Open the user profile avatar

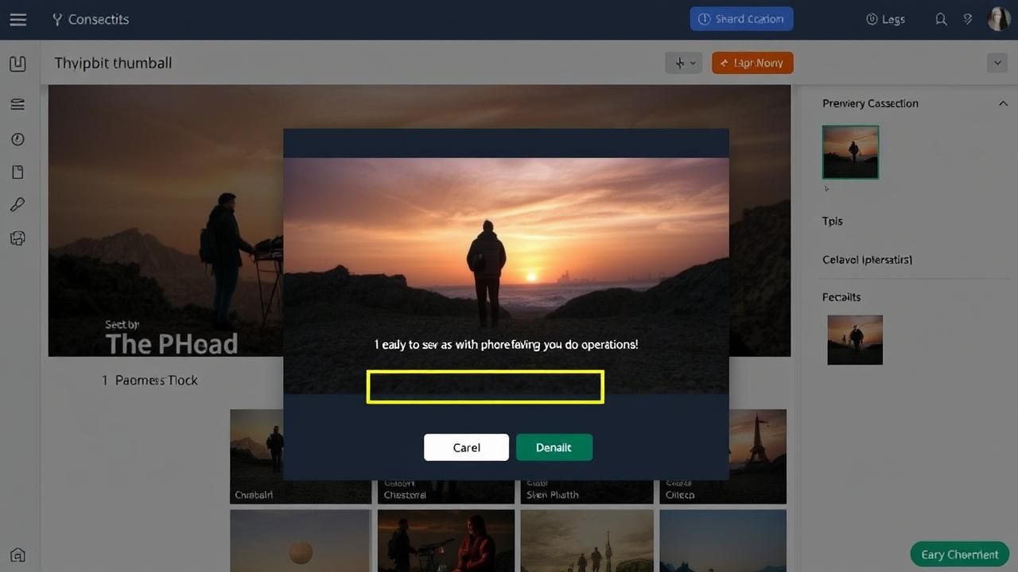click(998, 19)
